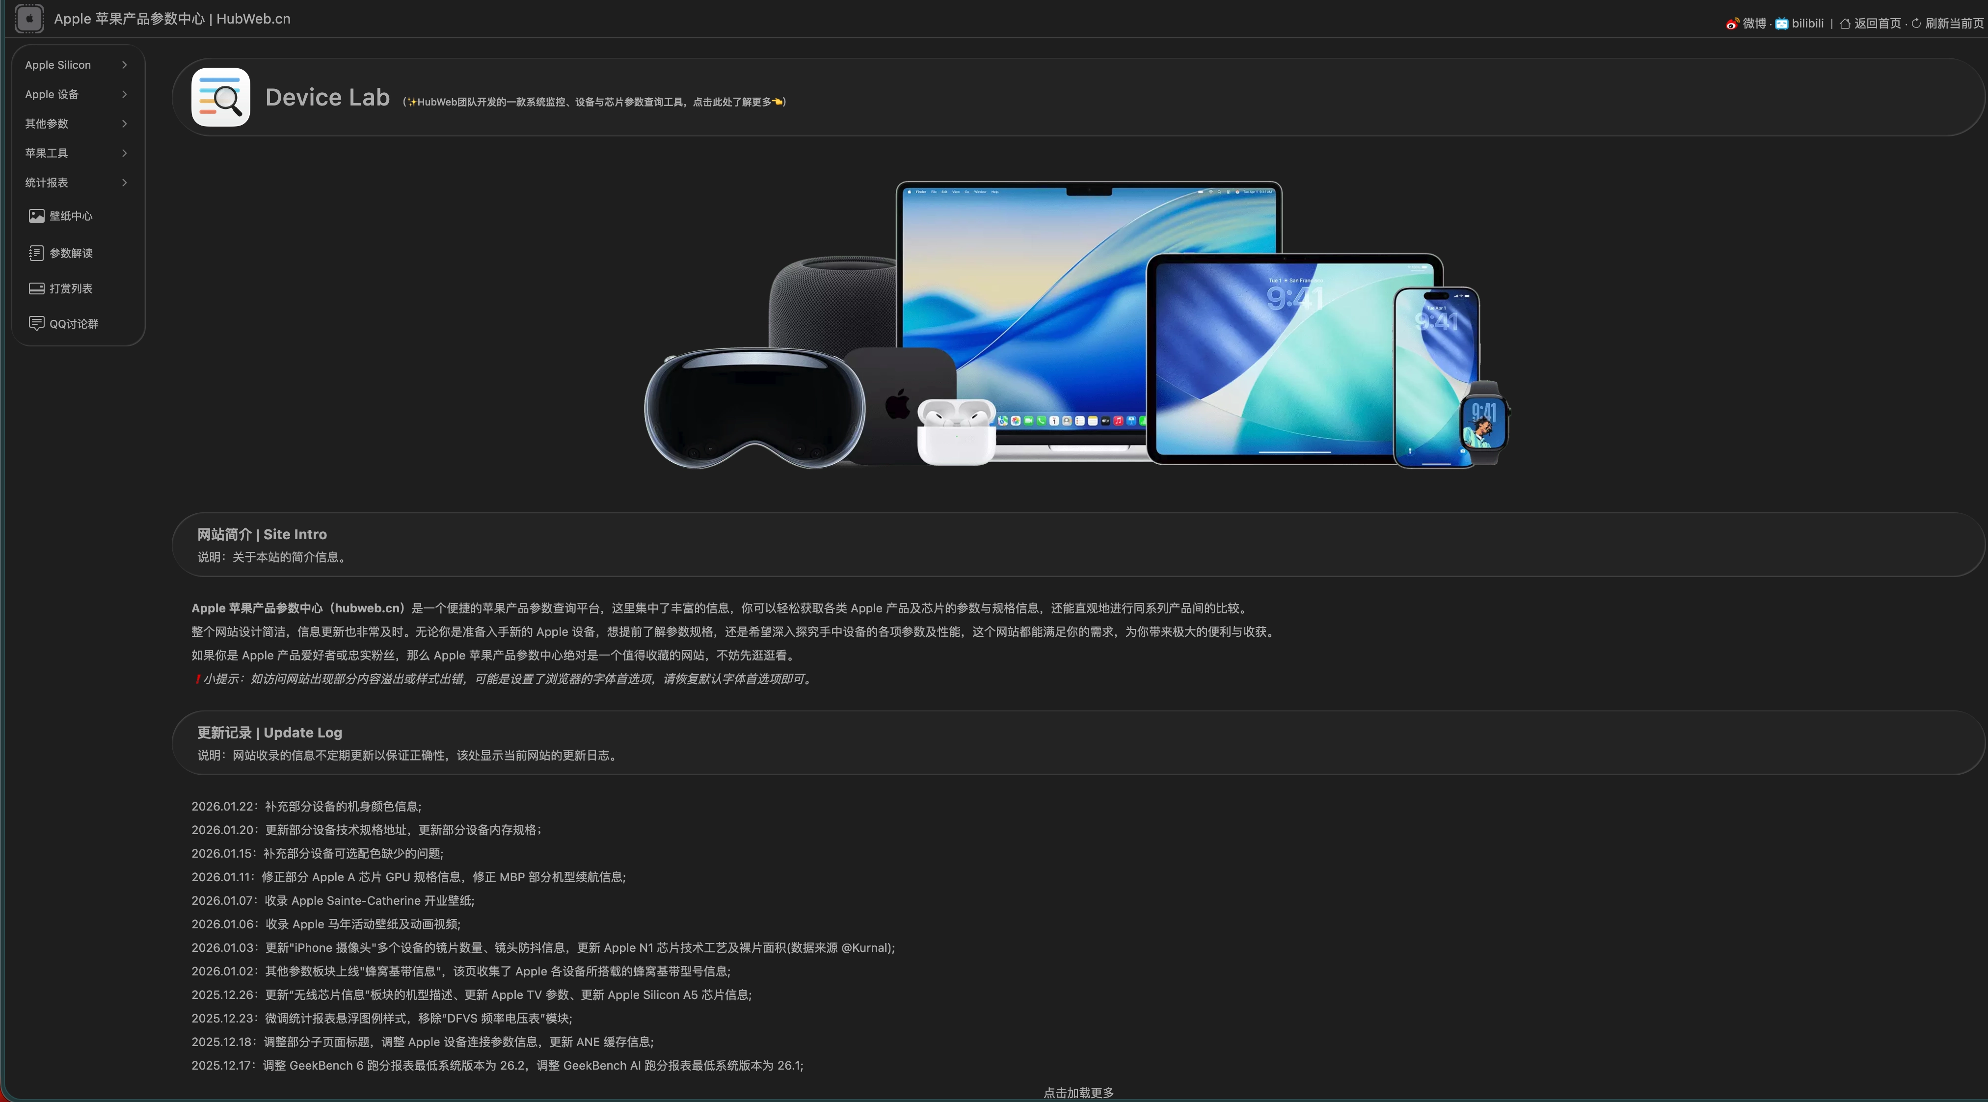Go to 壁纸中心 page
The height and width of the screenshot is (1102, 1988).
tap(71, 216)
